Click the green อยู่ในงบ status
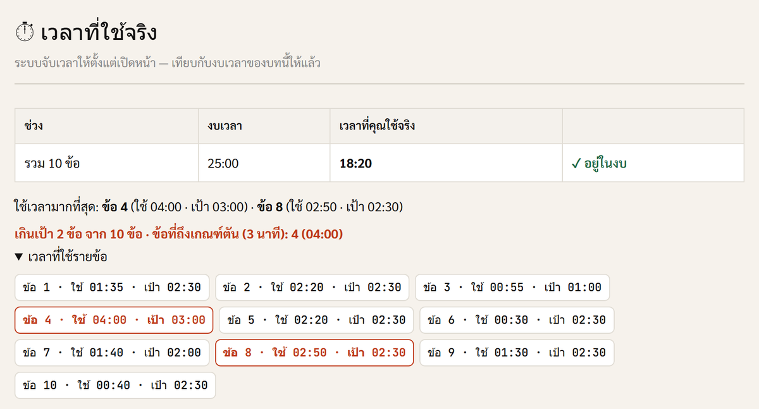This screenshot has height=409, width=759. (599, 164)
